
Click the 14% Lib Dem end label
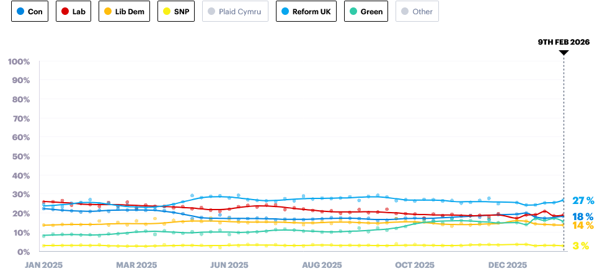pos(583,226)
